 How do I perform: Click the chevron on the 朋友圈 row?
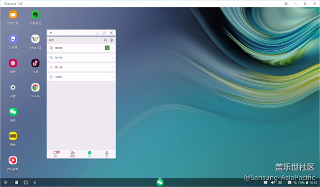click(x=112, y=48)
